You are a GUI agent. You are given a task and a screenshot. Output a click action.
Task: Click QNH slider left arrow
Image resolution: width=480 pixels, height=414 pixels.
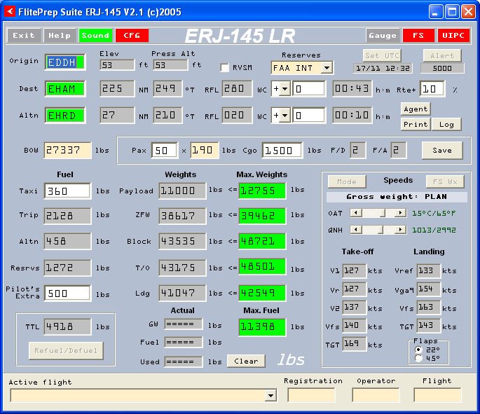pyautogui.click(x=356, y=230)
